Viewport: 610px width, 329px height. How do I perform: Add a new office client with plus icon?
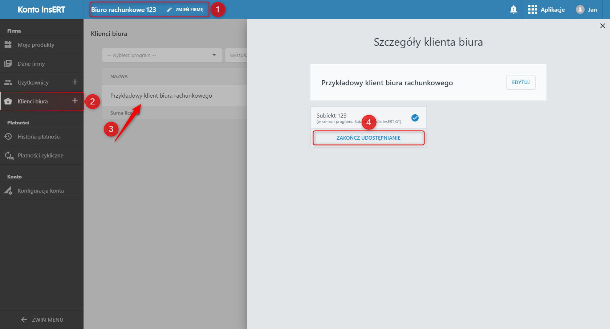click(75, 101)
